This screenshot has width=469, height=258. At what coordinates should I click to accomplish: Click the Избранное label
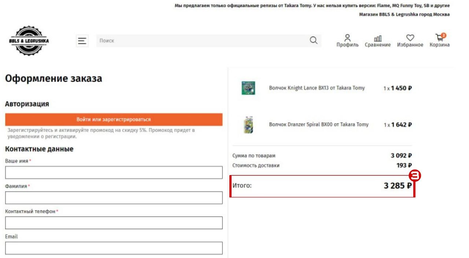(410, 45)
